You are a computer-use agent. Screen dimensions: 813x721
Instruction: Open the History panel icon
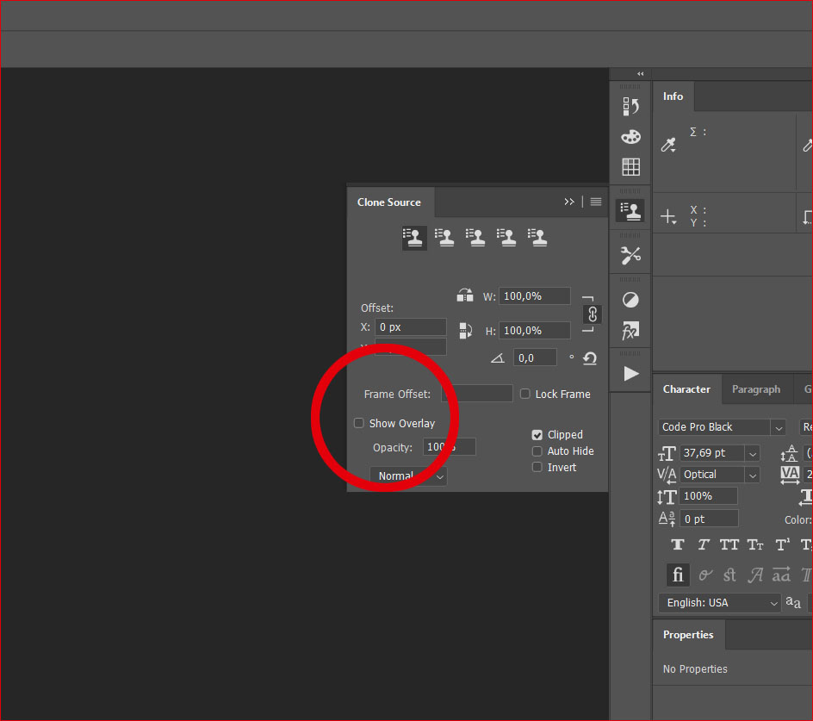click(630, 106)
